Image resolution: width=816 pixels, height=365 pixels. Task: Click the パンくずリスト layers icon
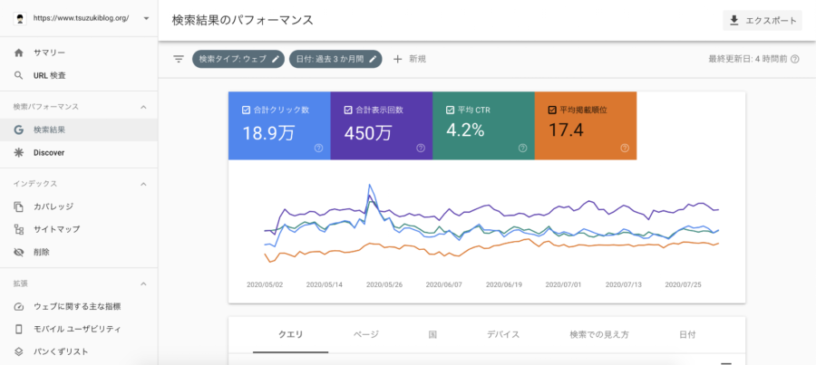[x=19, y=351]
